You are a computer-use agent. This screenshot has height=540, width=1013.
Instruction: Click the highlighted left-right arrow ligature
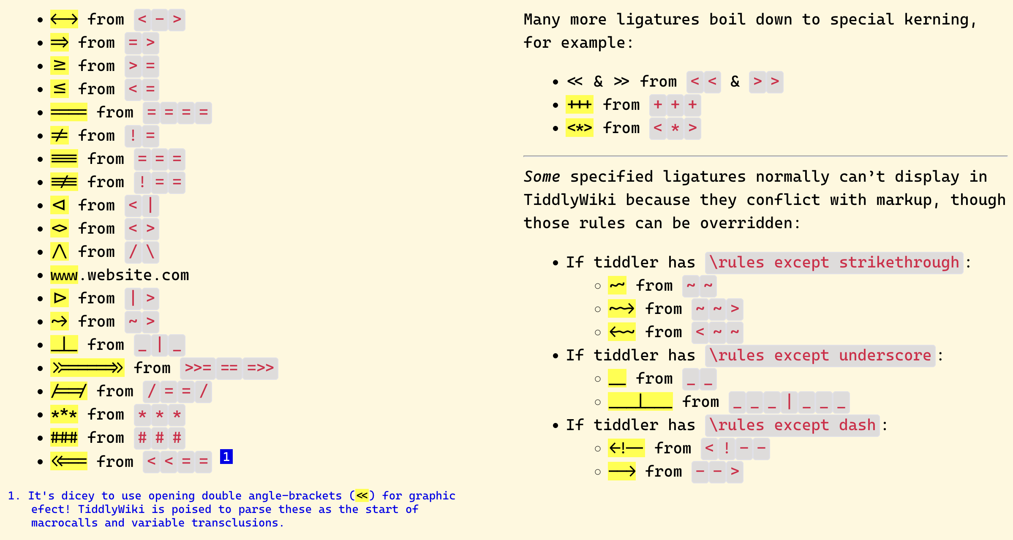tap(64, 19)
